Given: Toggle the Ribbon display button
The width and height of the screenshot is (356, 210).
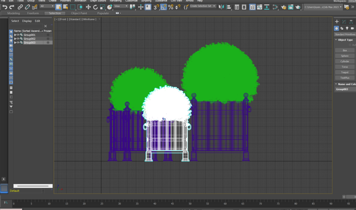Looking at the screenshot, I should pos(253,7).
